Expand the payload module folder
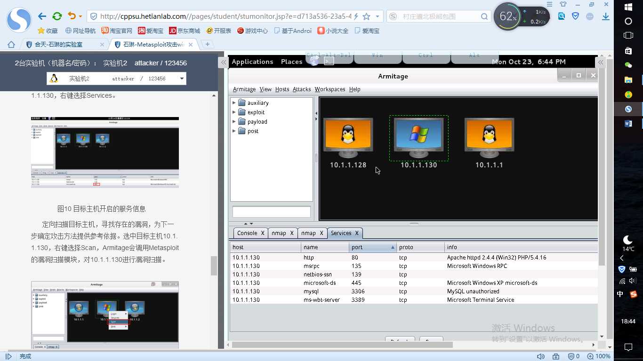643x361 pixels. click(x=234, y=121)
